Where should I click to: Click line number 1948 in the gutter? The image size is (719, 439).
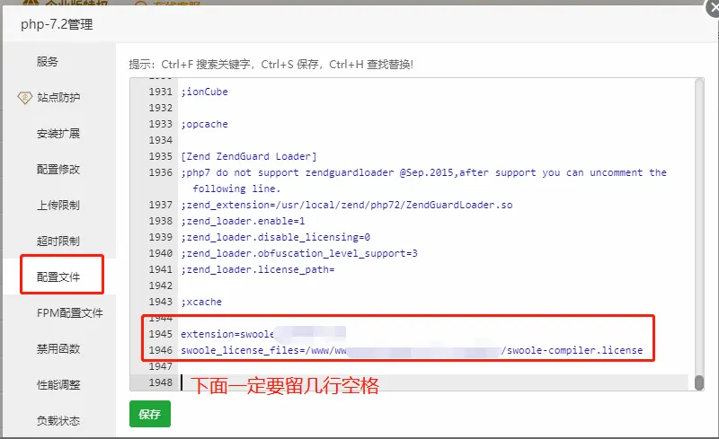tap(160, 382)
